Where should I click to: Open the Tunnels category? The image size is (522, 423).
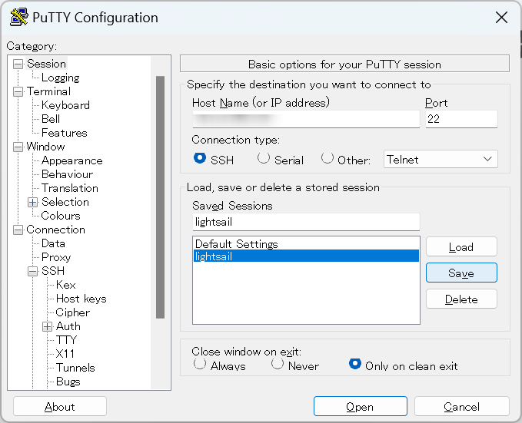click(x=75, y=368)
